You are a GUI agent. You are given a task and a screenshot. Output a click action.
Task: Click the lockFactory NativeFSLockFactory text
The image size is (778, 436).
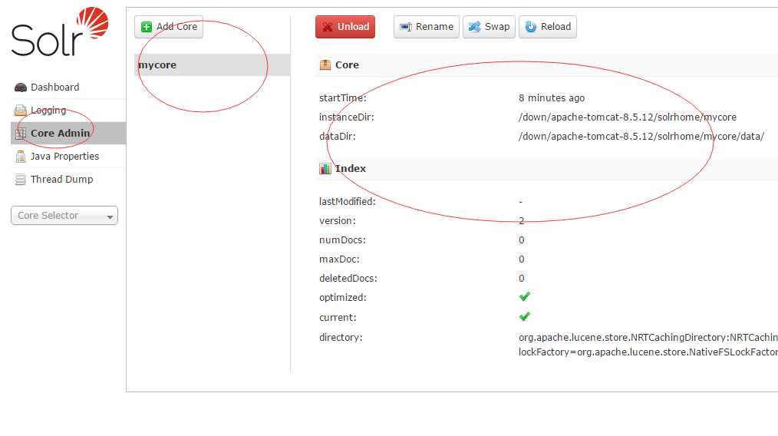pyautogui.click(x=648, y=352)
